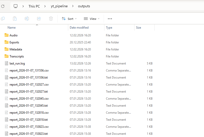Open the View dropdown menu
Screen dimensions: 204x137
[x=91, y=19]
